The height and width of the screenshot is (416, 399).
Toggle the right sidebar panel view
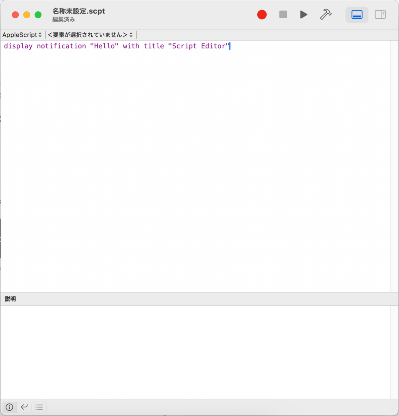[x=380, y=15]
